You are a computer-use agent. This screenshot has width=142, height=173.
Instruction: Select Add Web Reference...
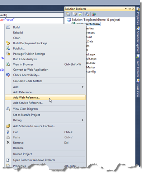coord(45,97)
